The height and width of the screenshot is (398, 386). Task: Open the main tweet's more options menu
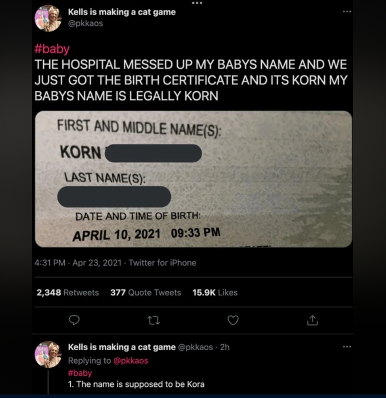pyautogui.click(x=347, y=12)
